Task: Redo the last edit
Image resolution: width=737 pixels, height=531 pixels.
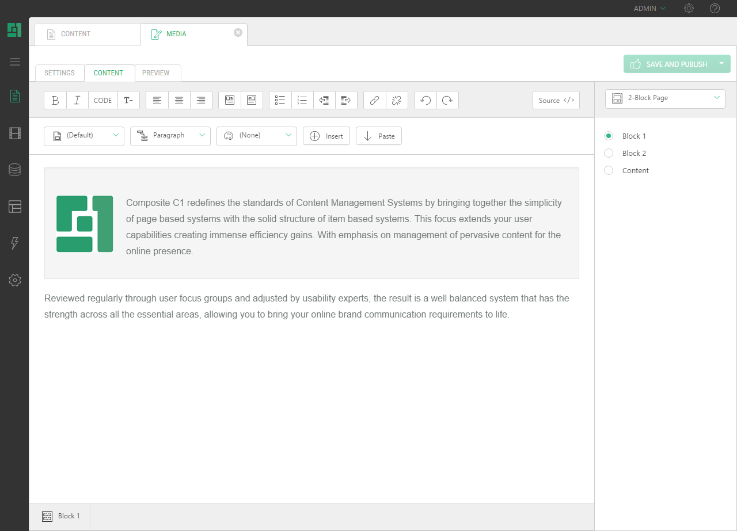Action: [447, 100]
